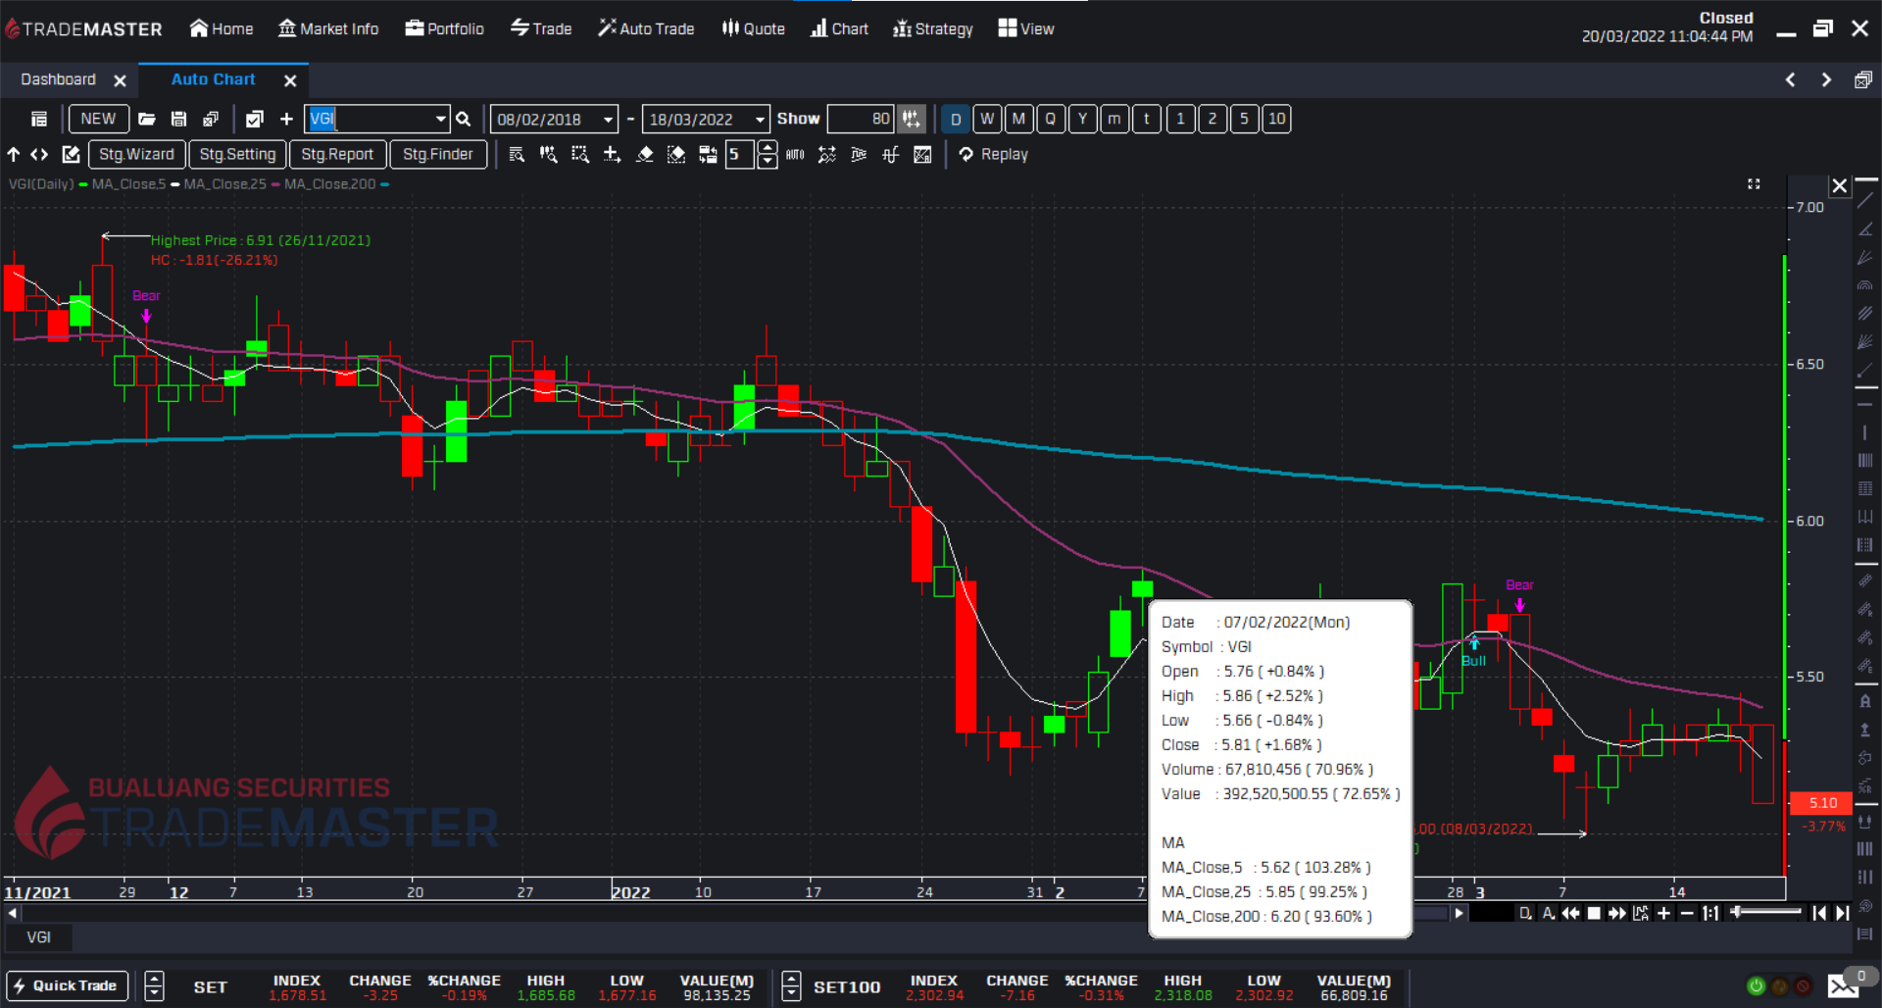Open the Market Info menu
The image size is (1882, 1008).
point(328,28)
